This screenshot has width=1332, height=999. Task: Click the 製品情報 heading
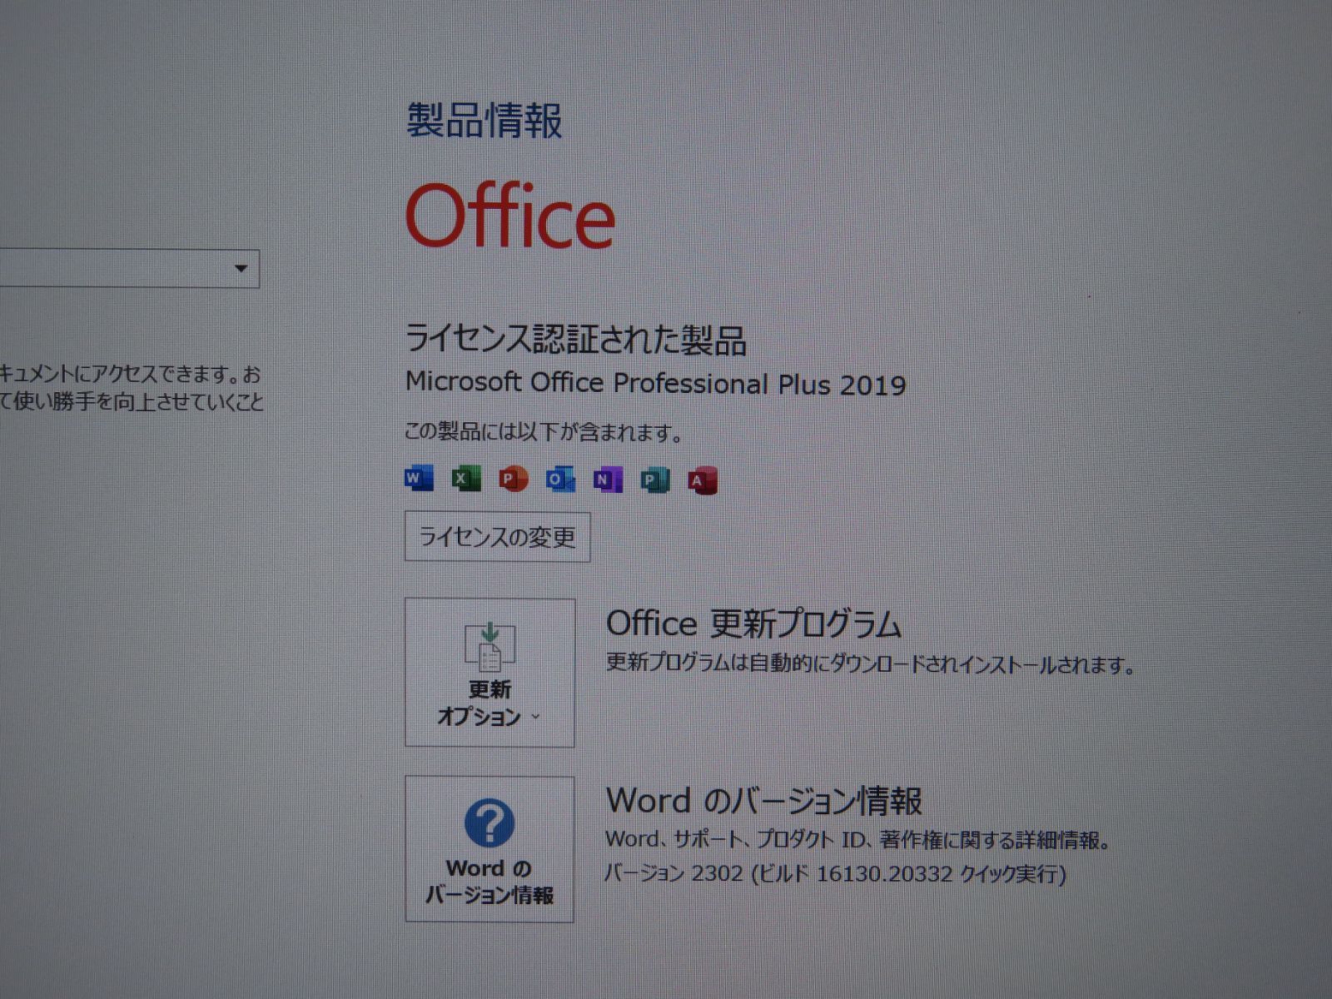(x=485, y=121)
